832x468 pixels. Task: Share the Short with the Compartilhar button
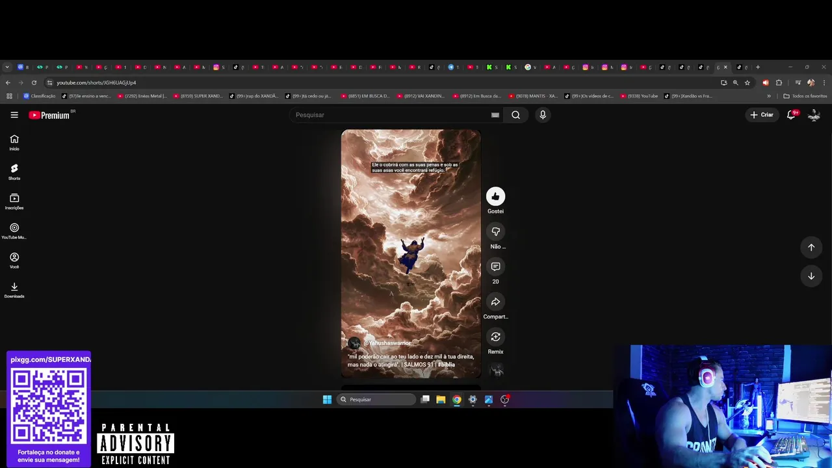click(x=495, y=302)
